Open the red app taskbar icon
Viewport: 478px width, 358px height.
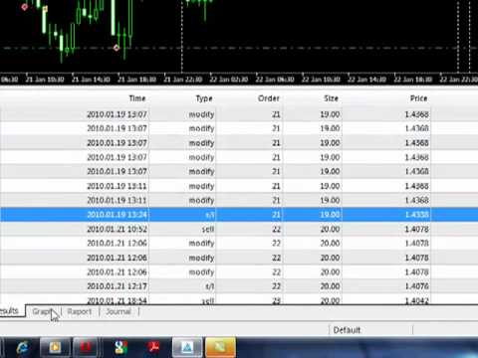click(x=87, y=347)
